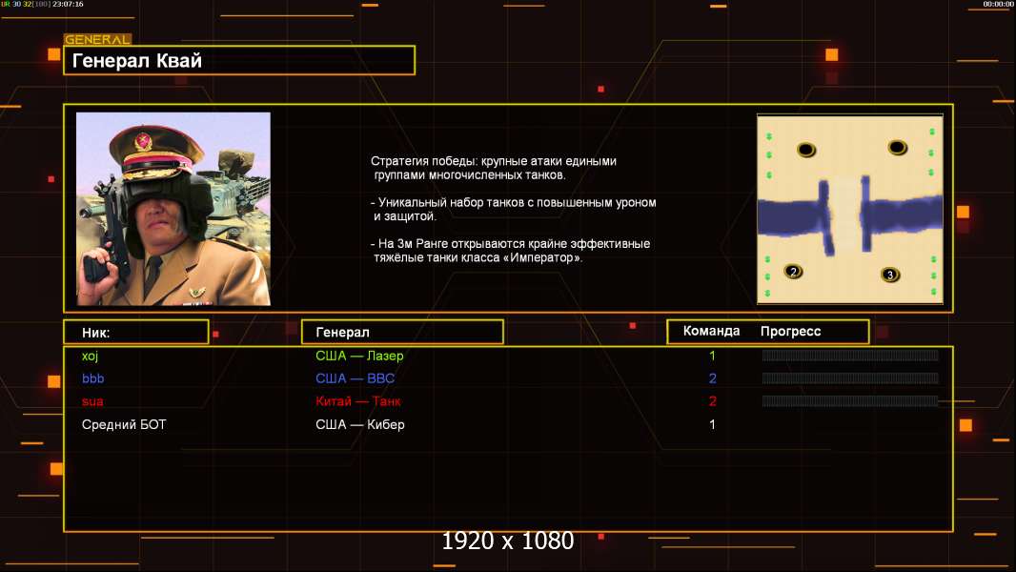Click the 23:07:16 clock readout
Image resolution: width=1016 pixels, height=572 pixels.
pyautogui.click(x=68, y=4)
